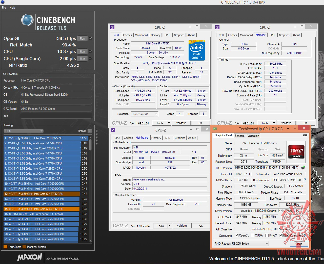Expand the Tools arrow in the CPU-Z processor window
324x264 pixels.
tap(169, 123)
